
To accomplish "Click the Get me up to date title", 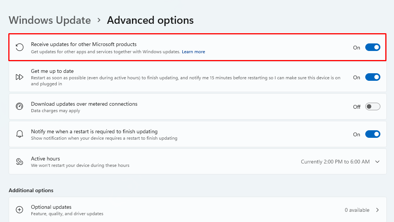I will tap(52, 71).
